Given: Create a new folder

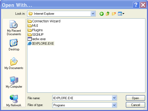Looking at the screenshot, I should coord(114,14).
